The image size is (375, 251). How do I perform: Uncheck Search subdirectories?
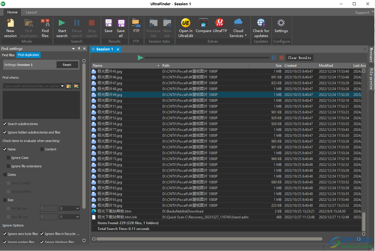[x=5, y=124]
